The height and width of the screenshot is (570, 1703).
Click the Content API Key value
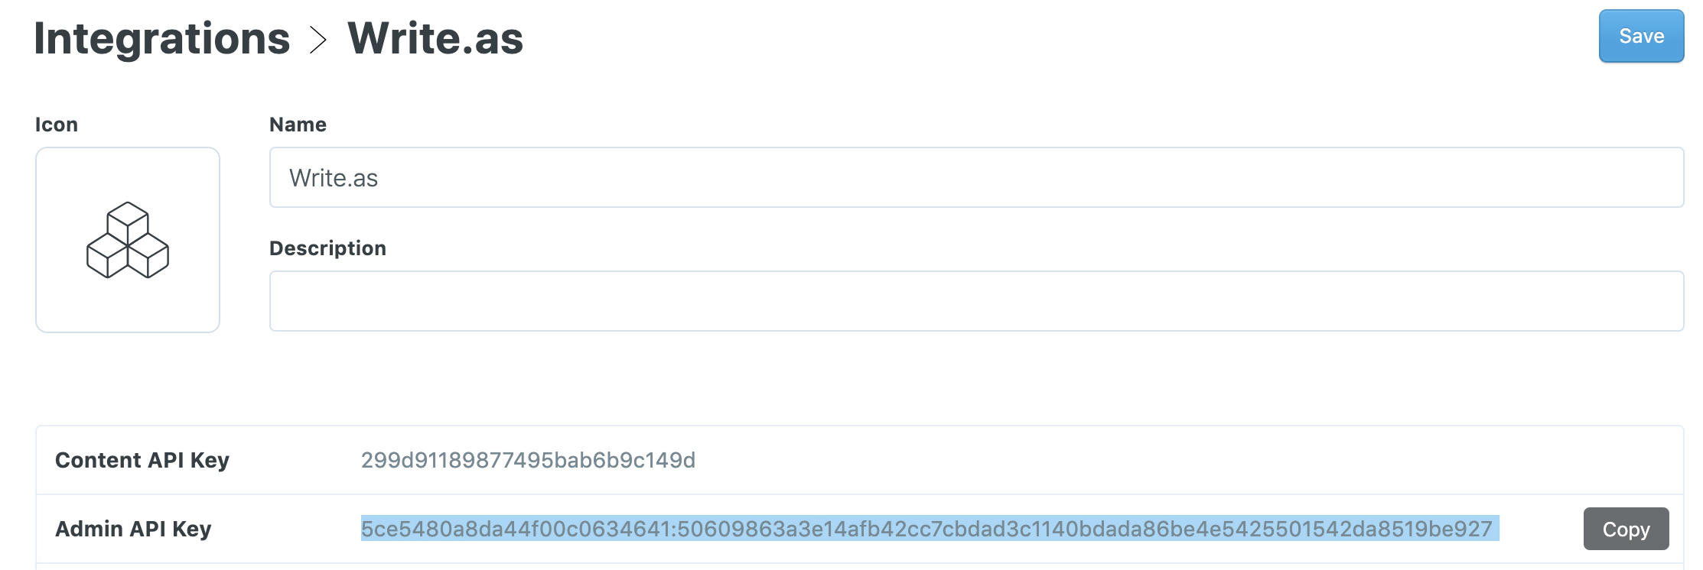click(x=528, y=460)
